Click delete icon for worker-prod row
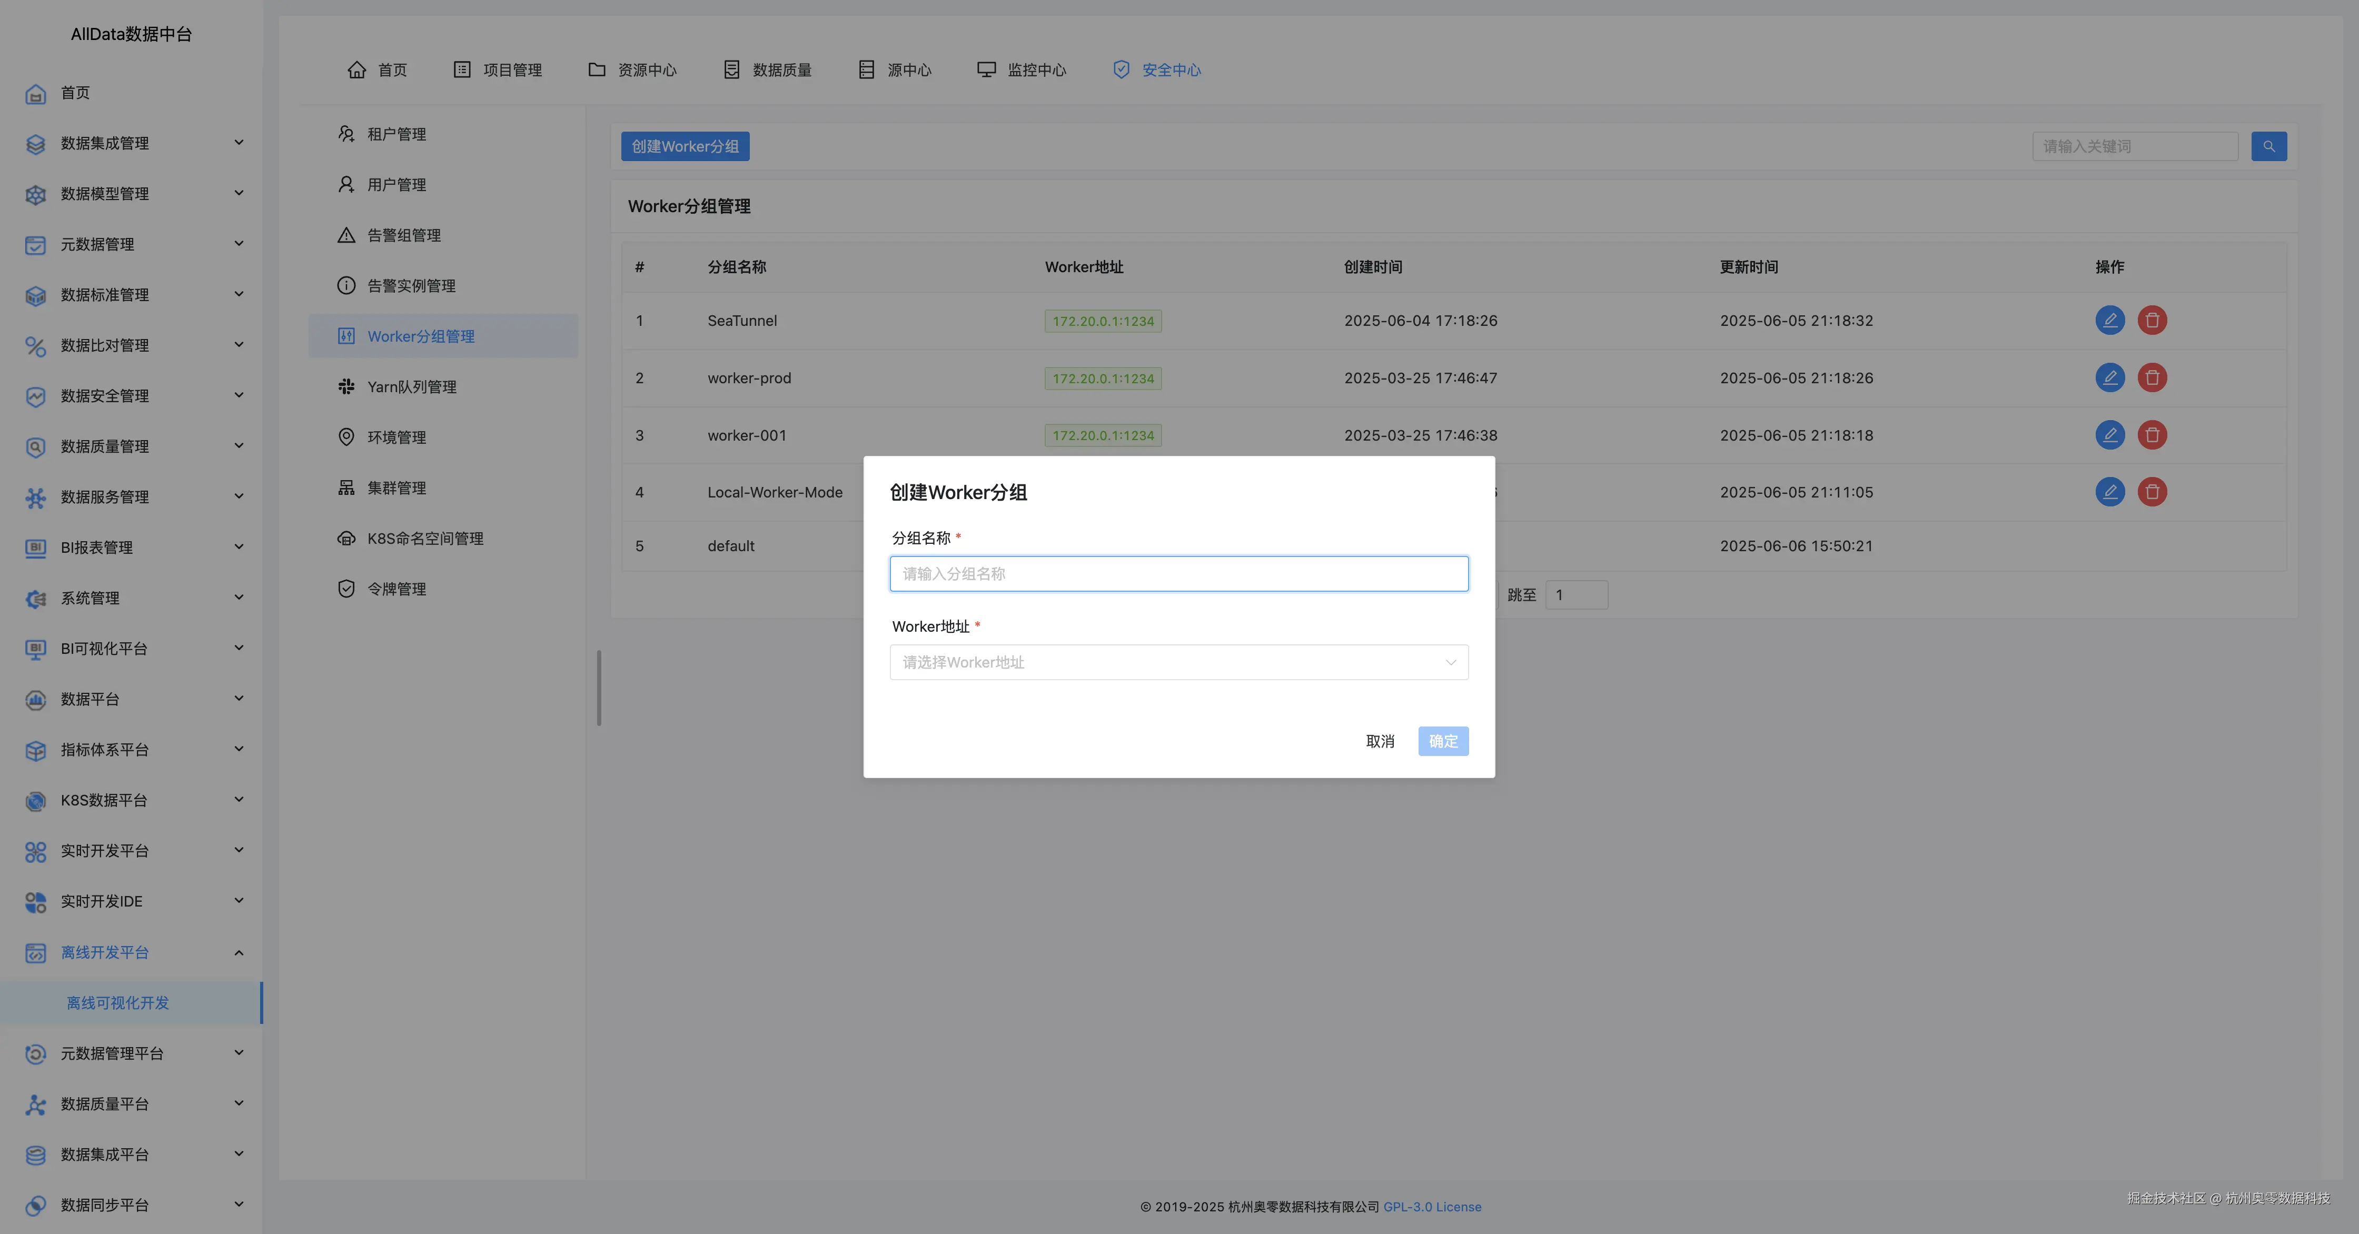This screenshot has width=2359, height=1234. (x=2151, y=378)
